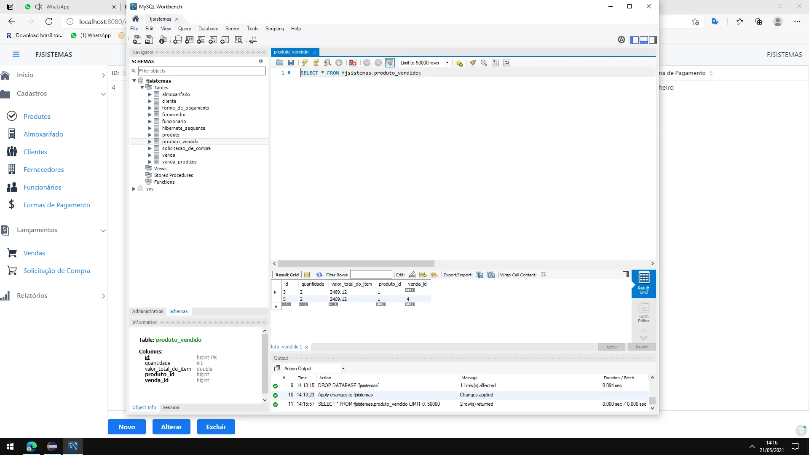This screenshot has height=455, width=809.
Task: Switch to the Administration tab
Action: click(x=147, y=311)
